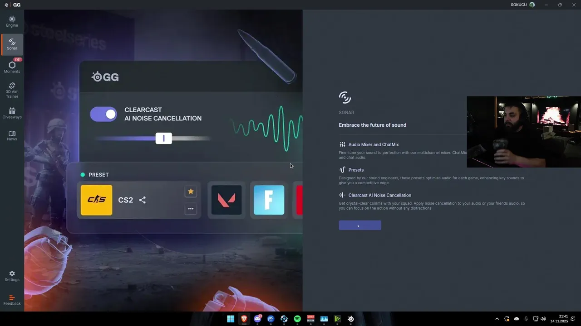This screenshot has height=326, width=581.
Task: Click the network icon in system tray
Action: pos(536,319)
